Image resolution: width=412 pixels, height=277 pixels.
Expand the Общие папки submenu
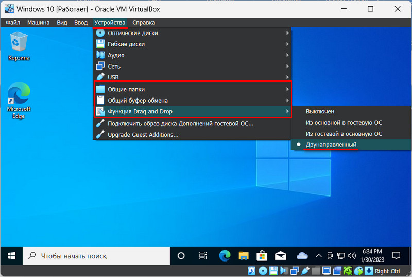pyautogui.click(x=192, y=89)
